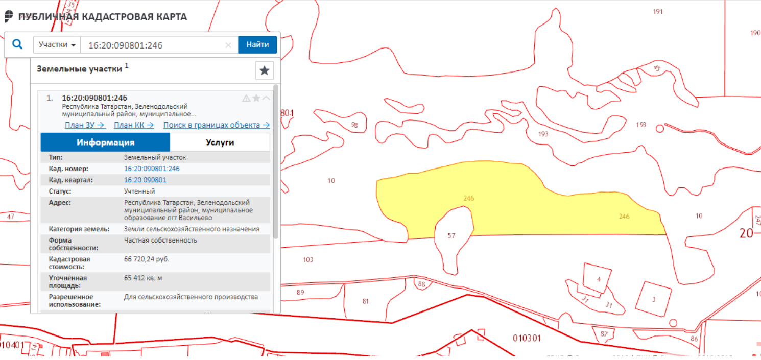Viewport: 761px width, 360px height.
Task: Click the yellow highlighted parcel 246
Action: 511,204
